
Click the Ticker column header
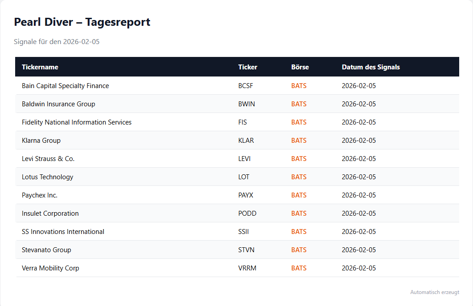[x=248, y=67]
